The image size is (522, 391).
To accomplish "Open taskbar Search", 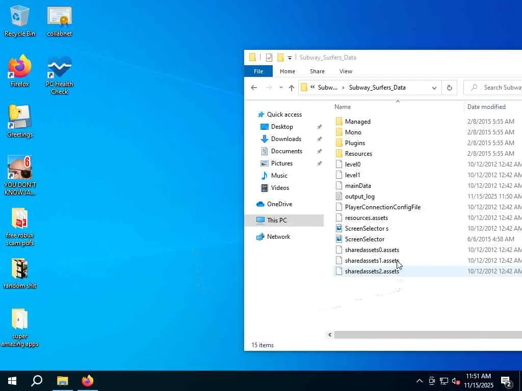I will point(37,381).
